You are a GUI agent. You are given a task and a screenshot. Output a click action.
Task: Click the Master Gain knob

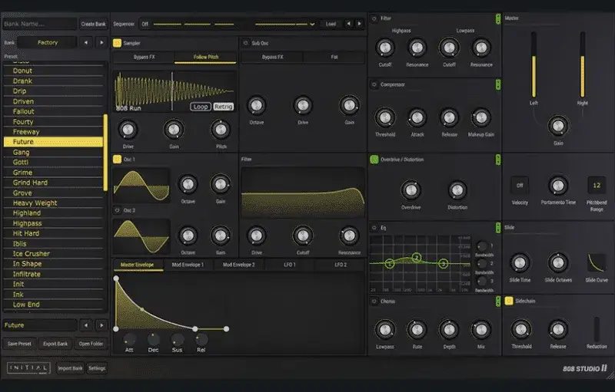click(558, 126)
